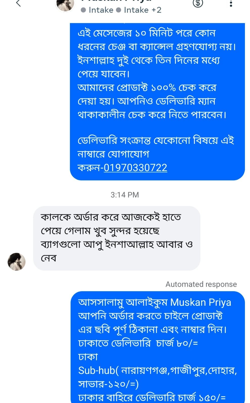Tap the Dhaka delivery charge ৮০/= line

138,343
